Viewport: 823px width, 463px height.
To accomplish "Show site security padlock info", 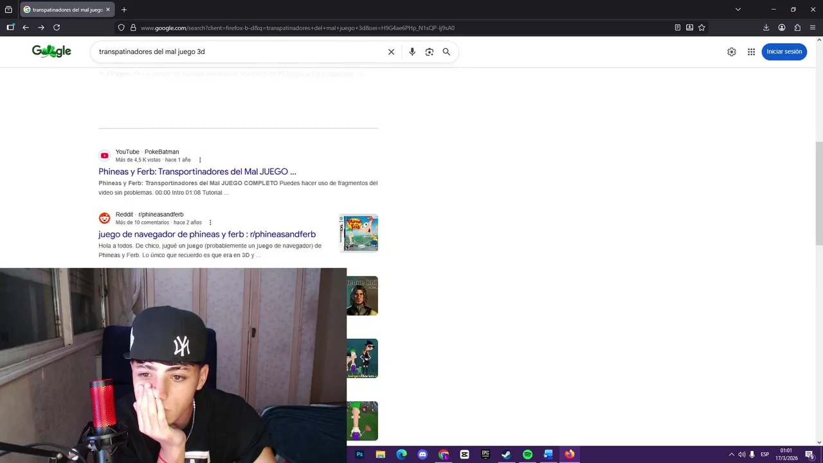I will point(133,28).
